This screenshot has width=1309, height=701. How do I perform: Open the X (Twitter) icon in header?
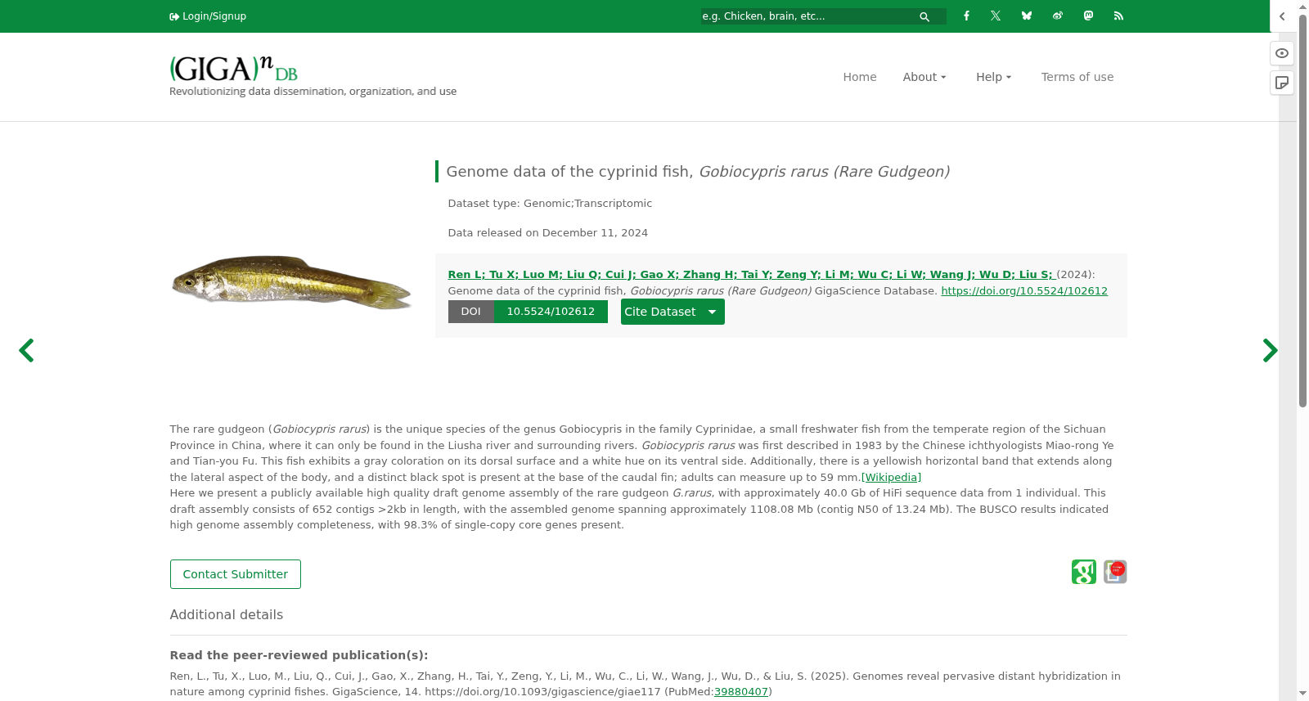[x=996, y=16]
